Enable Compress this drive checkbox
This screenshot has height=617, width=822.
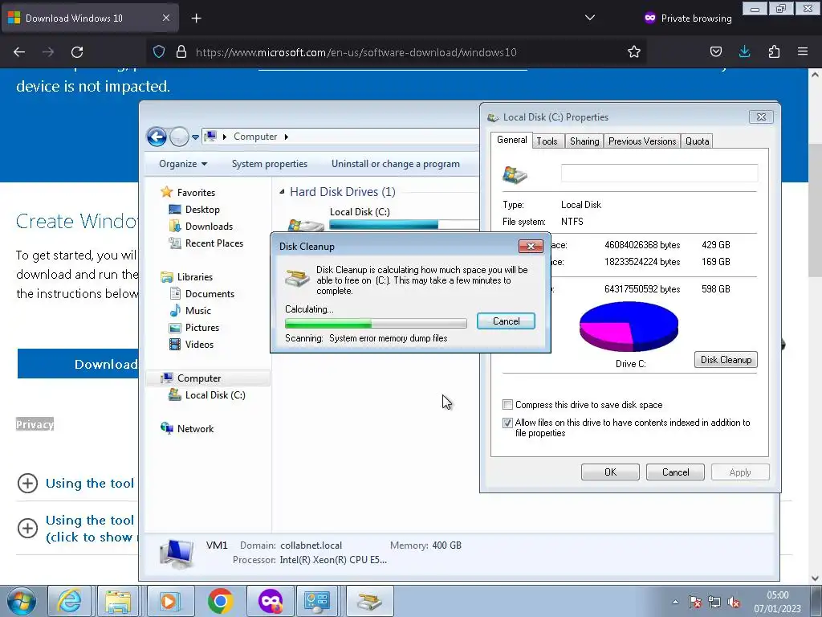point(507,405)
